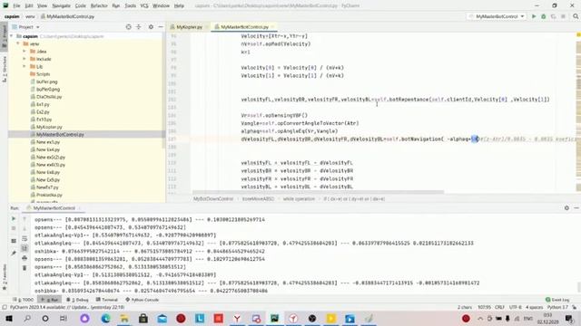Click the editor horizontal scrollbar
The height and width of the screenshot is (326, 581).
(x=318, y=192)
